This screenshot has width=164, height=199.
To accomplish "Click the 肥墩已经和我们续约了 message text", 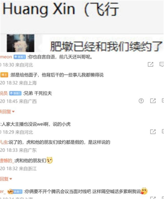I will [106, 46].
